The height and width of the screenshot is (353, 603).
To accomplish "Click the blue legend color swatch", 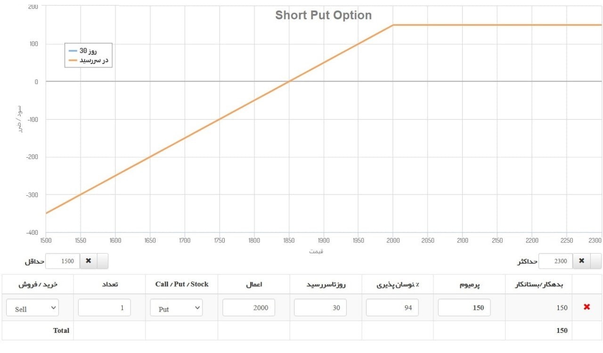I will [x=73, y=51].
